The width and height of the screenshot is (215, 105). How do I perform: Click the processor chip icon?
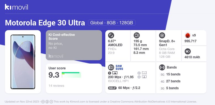click(162, 35)
